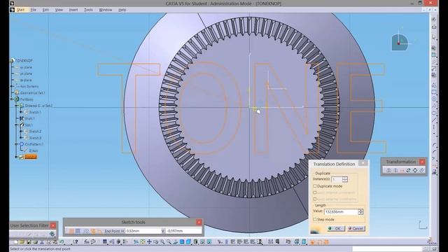Toggle Grid icon in Sketch tools
This screenshot has width=448, height=252.
[x=71, y=231]
